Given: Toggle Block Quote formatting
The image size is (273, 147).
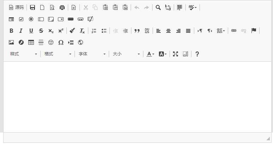Looking at the screenshot, I should point(137,31).
